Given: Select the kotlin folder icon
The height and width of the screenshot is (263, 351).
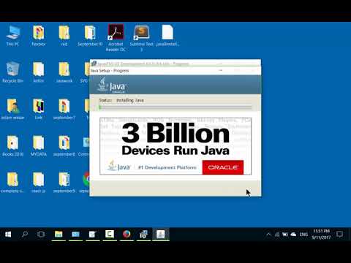Looking at the screenshot, I should [39, 72].
